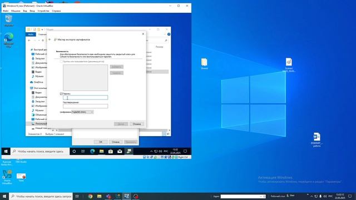Open Task View on the host taskbar
Screen dimensions: 356x200
[77, 196]
